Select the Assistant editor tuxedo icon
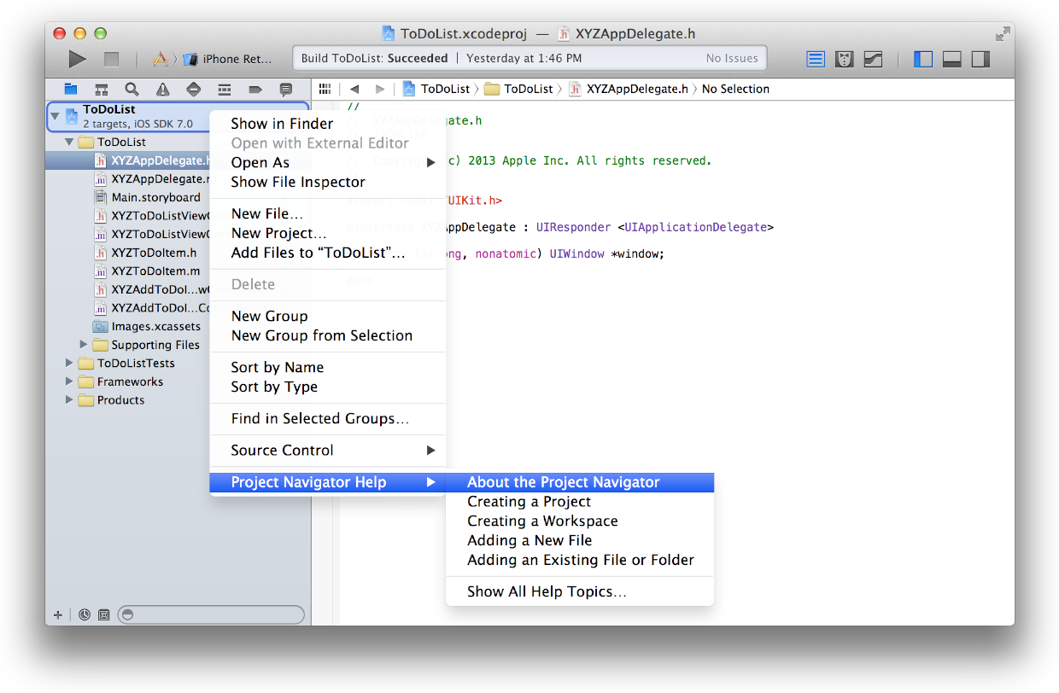The width and height of the screenshot is (1059, 693). click(844, 59)
